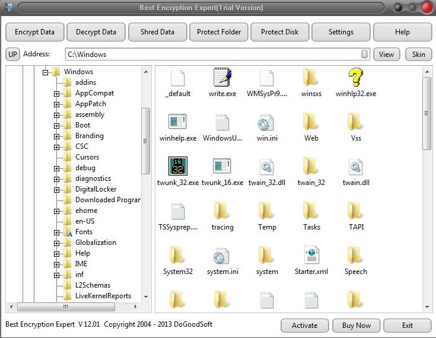Open the address bar dropdown

point(364,54)
